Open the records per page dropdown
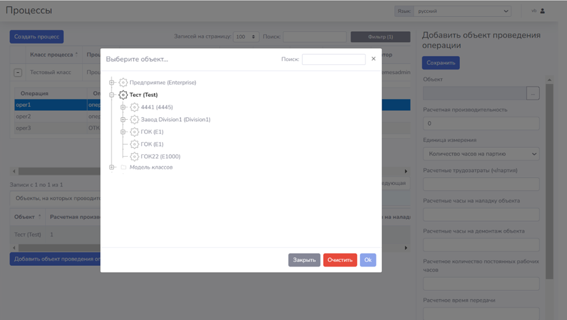This screenshot has width=567, height=320. coord(246,36)
